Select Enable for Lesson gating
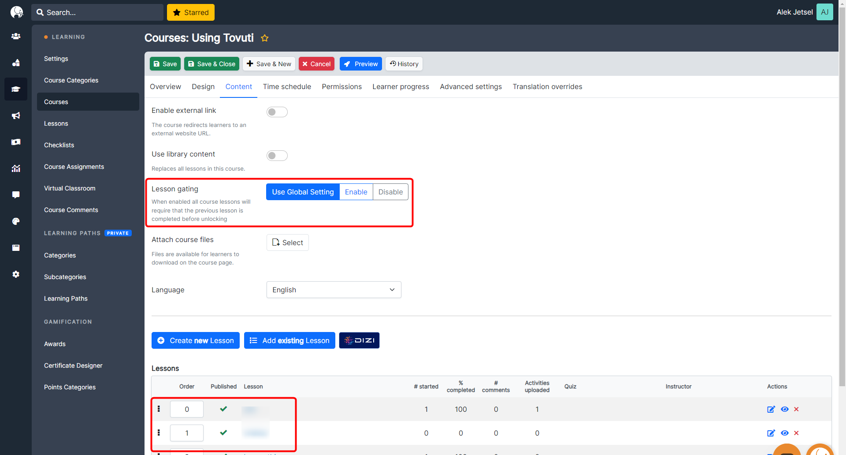The image size is (846, 455). point(356,192)
